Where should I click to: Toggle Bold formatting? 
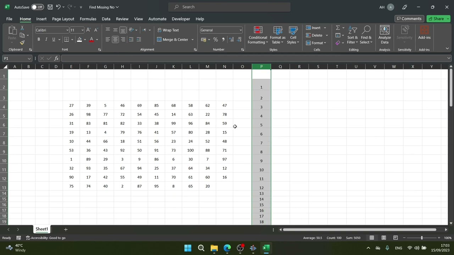click(x=39, y=39)
